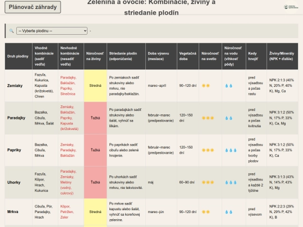The width and height of the screenshot is (303, 227).
Task: Click NPK 3:1:3 cell for Uhorky
Action: [x=282, y=182]
